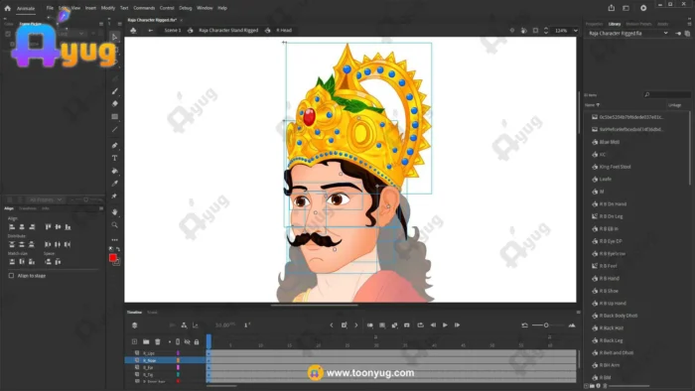Enable the Align to stage checkbox
This screenshot has width=695, height=391.
pos(11,276)
